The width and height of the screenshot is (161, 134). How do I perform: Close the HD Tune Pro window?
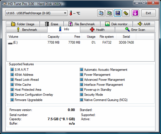pos(153,3)
